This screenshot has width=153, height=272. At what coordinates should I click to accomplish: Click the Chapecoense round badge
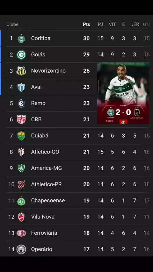21,201
